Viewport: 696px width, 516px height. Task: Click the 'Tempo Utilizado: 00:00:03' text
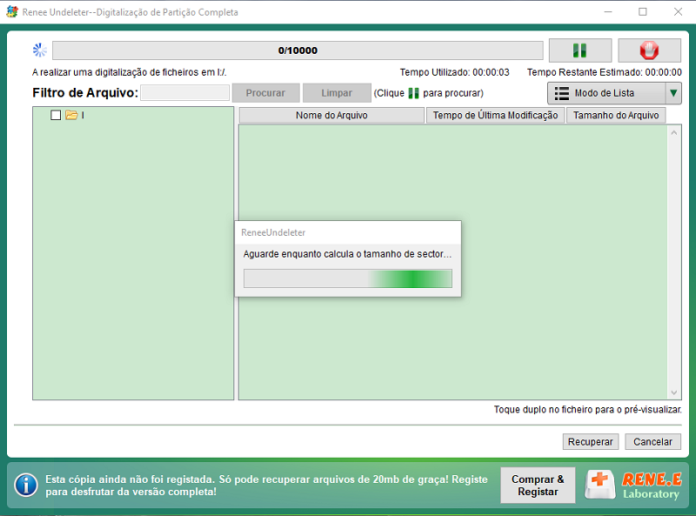click(x=454, y=72)
